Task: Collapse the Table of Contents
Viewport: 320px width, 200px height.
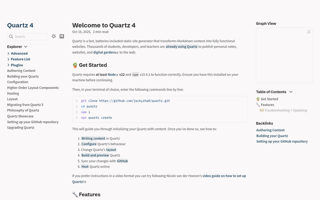Action: (x=291, y=92)
